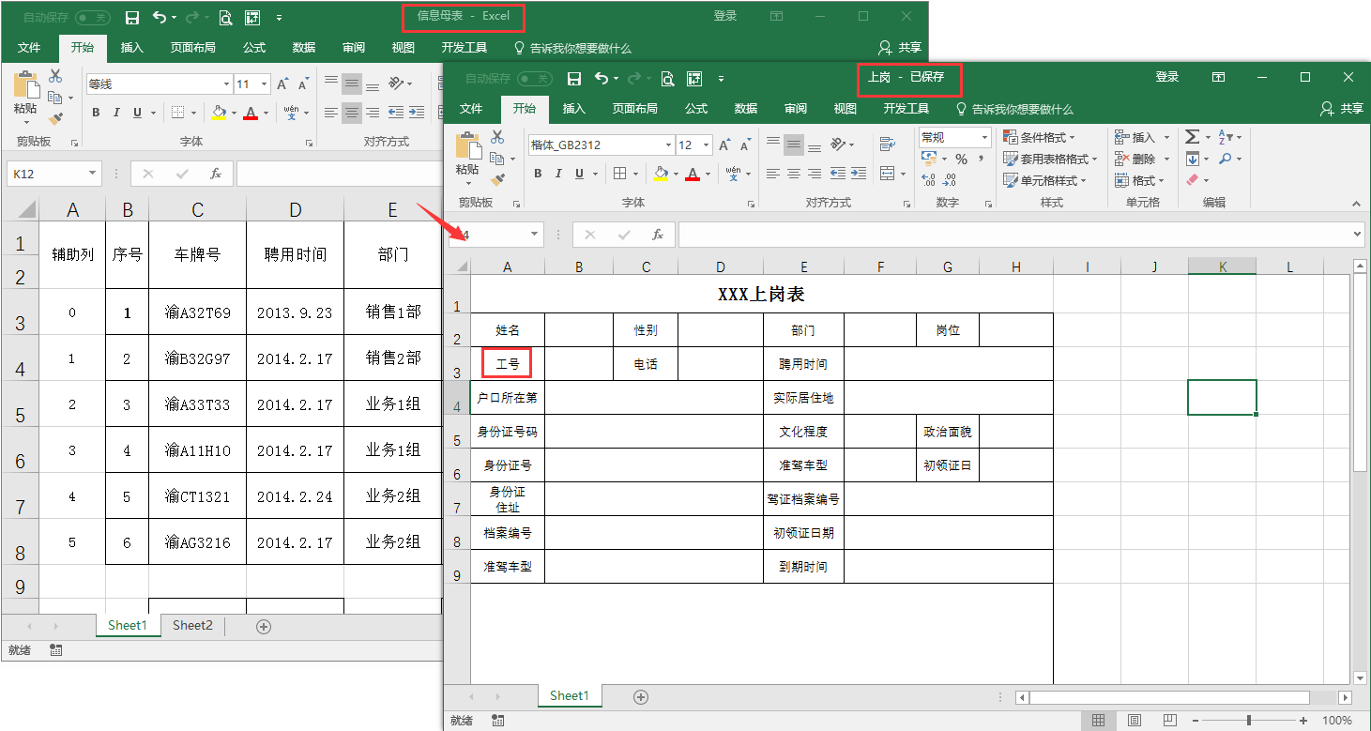Click the zoom slider in the 上岗 status bar
Image resolution: width=1371 pixels, height=731 pixels.
(x=1249, y=721)
